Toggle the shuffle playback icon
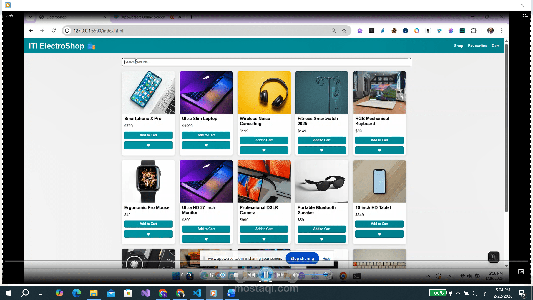The width and height of the screenshot is (533, 300). (x=212, y=275)
